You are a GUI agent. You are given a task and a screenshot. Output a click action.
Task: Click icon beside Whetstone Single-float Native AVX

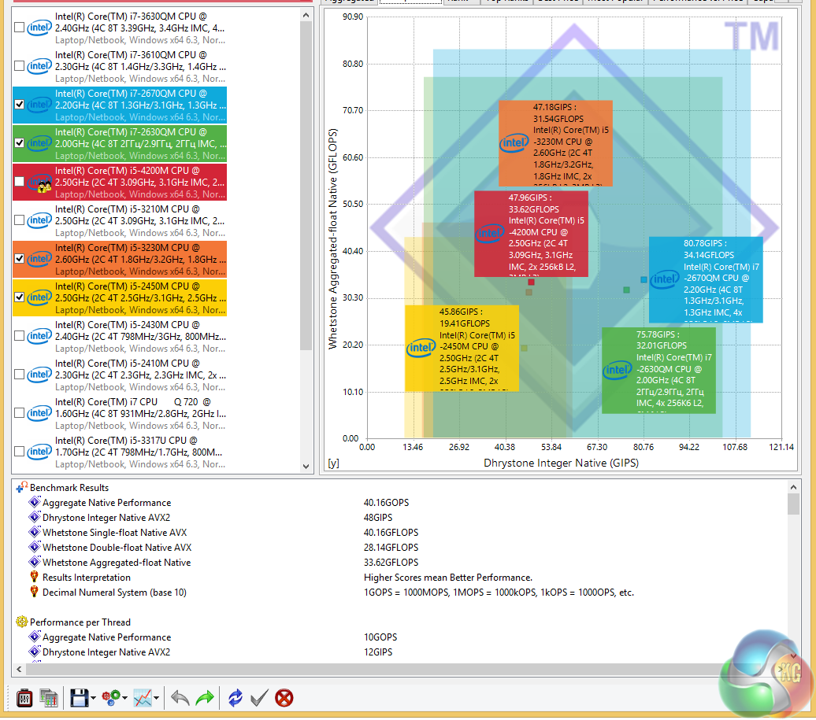coord(35,533)
